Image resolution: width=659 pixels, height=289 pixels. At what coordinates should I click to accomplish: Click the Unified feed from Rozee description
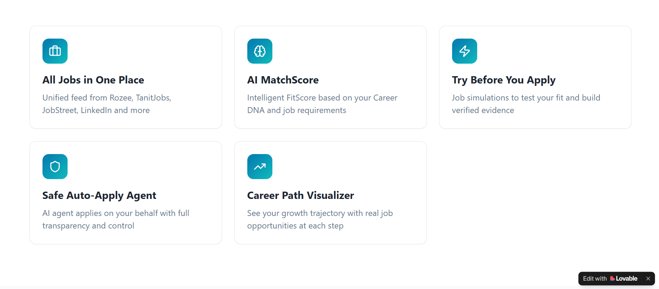107,104
